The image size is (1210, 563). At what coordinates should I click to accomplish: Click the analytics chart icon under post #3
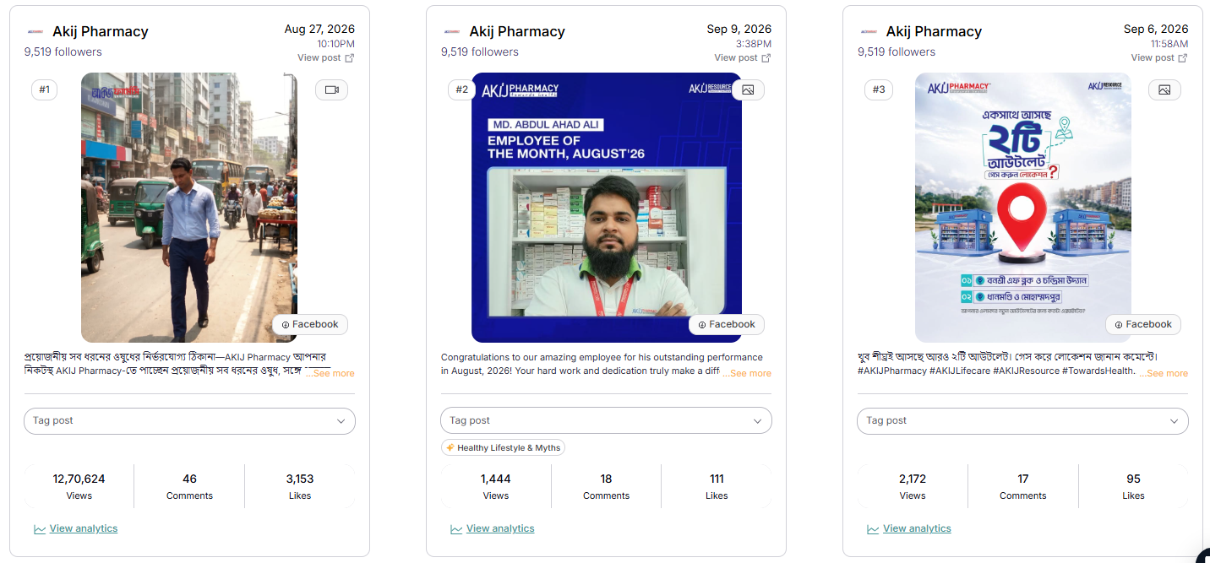point(873,529)
